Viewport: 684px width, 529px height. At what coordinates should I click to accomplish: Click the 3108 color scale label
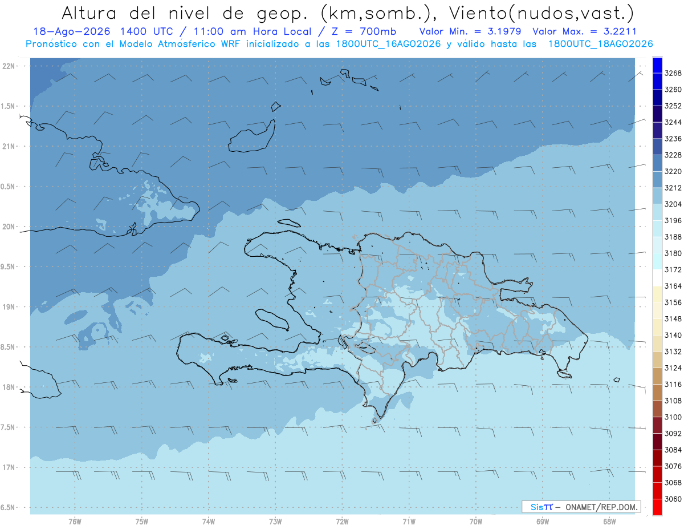pos(673,401)
